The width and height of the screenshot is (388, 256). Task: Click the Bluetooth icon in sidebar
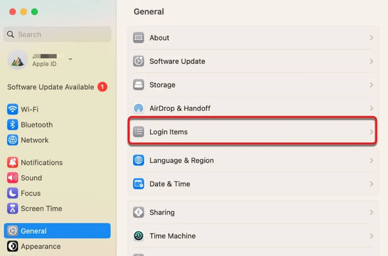point(12,125)
